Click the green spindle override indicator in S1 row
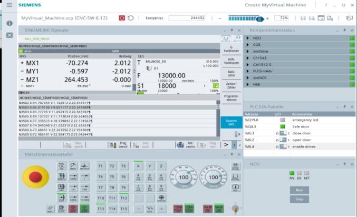Image resolution: width=357 pixels, height=217 pixels. click(216, 85)
